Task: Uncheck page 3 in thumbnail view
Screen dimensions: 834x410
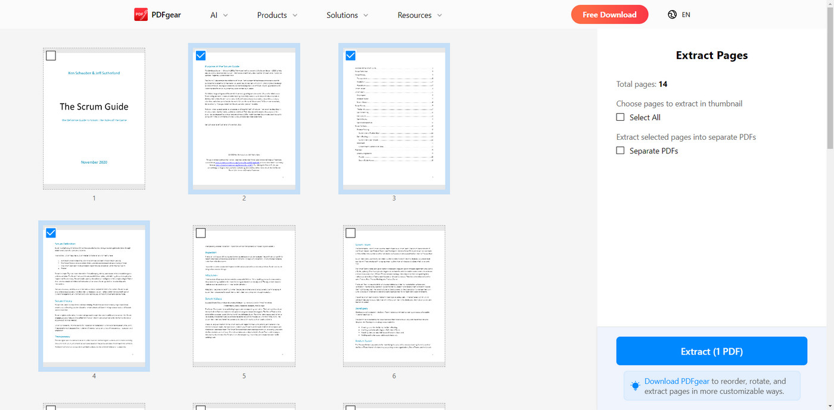Action: pyautogui.click(x=350, y=55)
